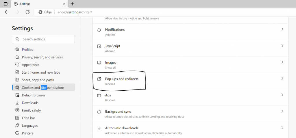Expand the Pop-ups and redirects chevron
This screenshot has height=138, width=296.
click(282, 79)
